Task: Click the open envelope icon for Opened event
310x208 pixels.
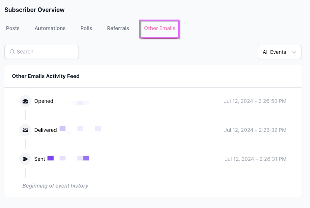Action: click(x=25, y=101)
